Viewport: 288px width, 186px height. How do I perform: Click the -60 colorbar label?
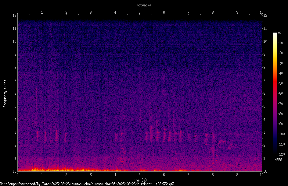pos(280,93)
